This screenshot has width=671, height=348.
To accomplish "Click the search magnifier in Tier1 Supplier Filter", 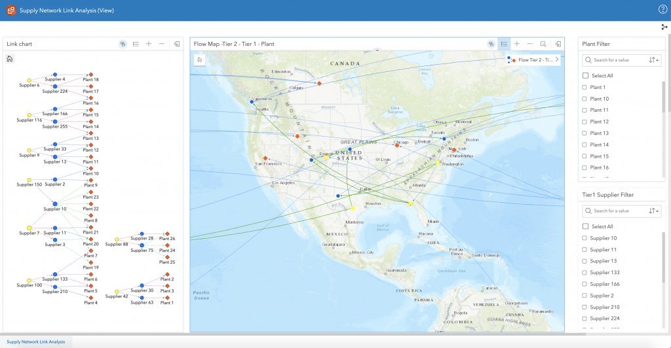I will click(x=588, y=211).
